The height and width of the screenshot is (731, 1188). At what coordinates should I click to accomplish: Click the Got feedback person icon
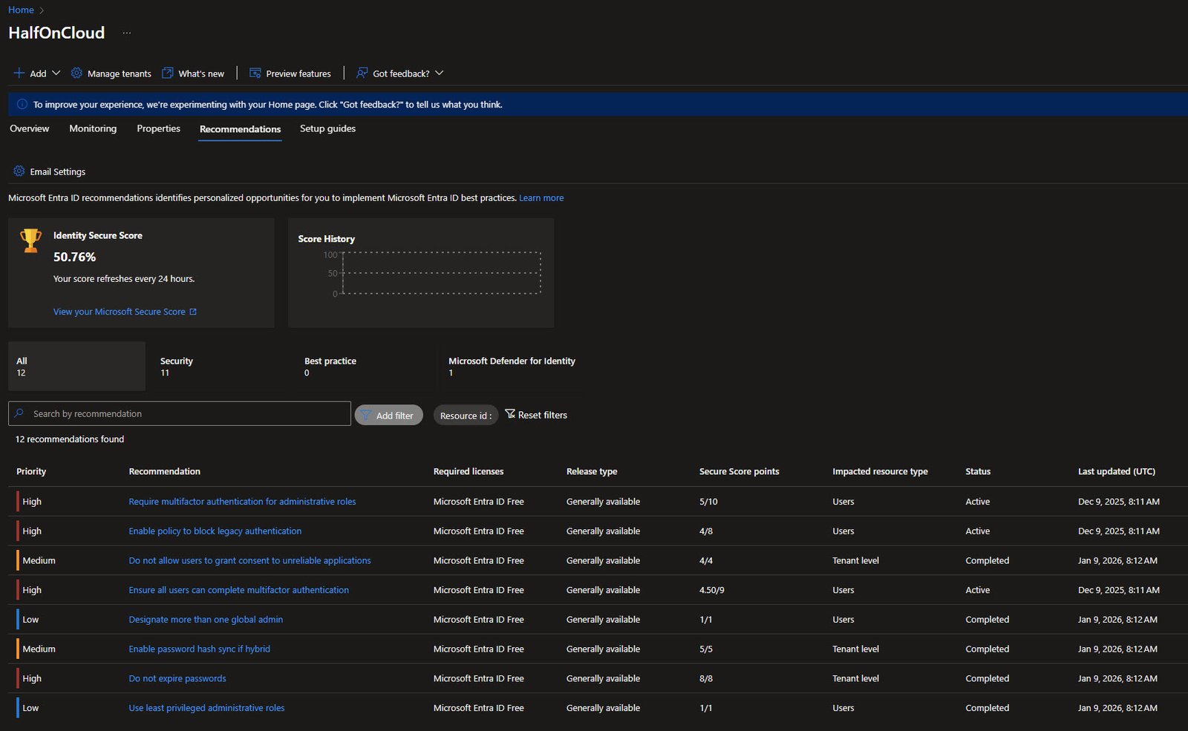(362, 73)
